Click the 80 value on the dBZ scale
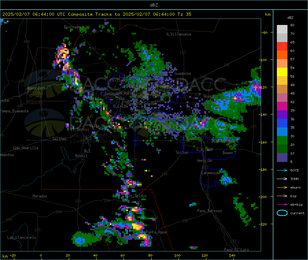Image resolution: width=308 pixels, height=260 pixels. (292, 25)
